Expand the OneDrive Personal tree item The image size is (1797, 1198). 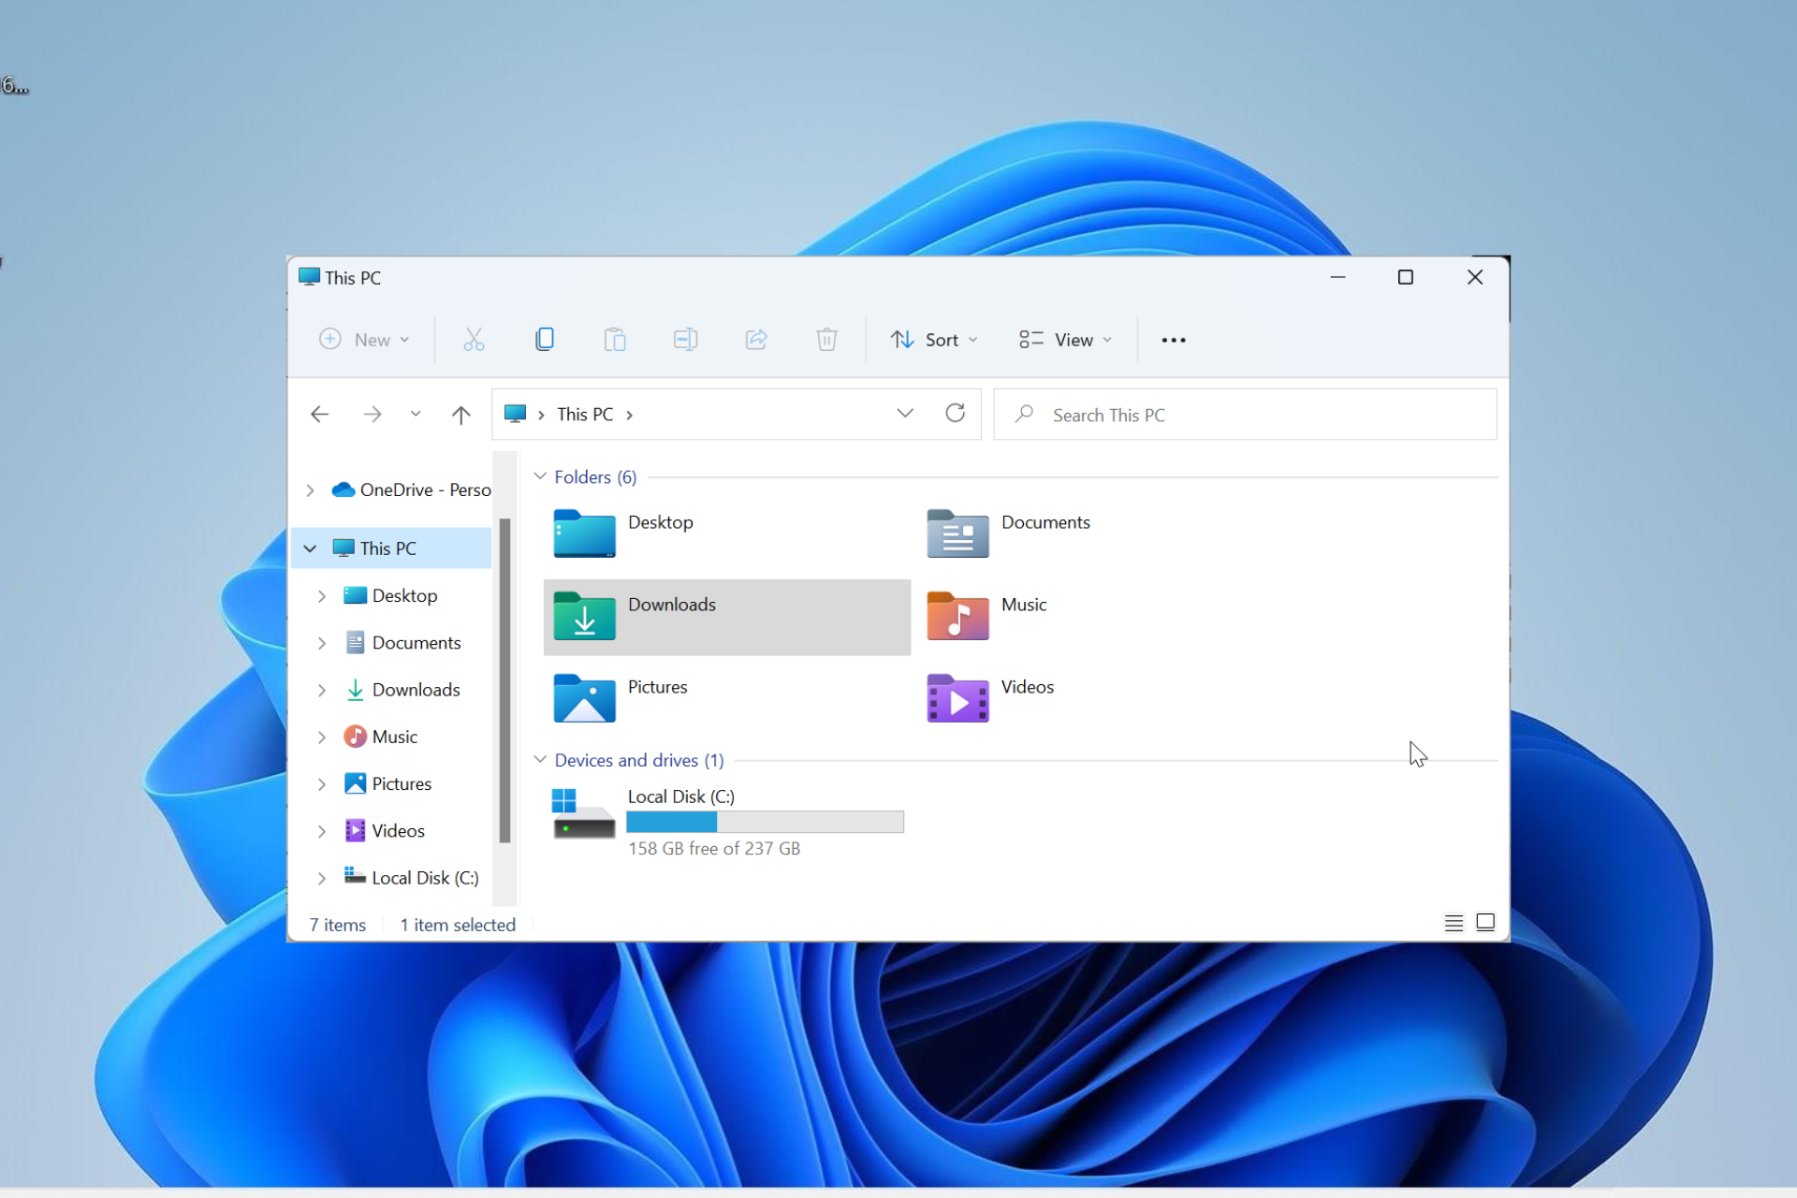310,488
